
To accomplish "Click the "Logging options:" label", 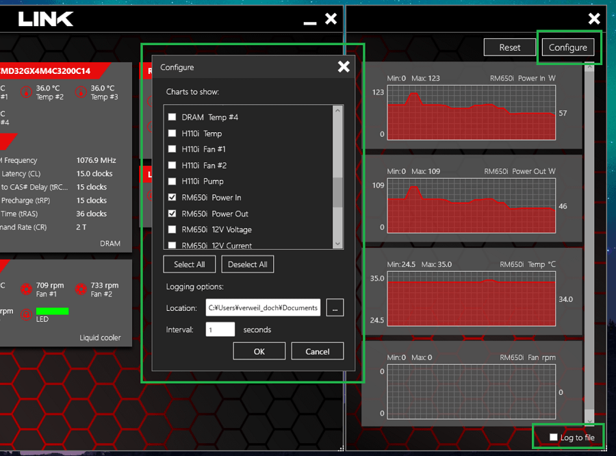I will (x=195, y=287).
